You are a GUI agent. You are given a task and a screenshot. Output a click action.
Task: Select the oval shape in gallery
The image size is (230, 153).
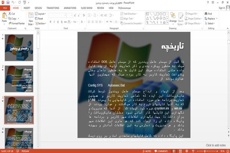[161, 14]
